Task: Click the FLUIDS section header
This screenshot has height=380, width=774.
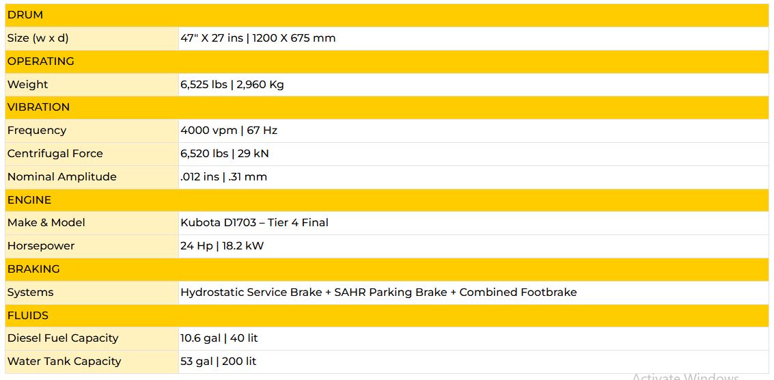Action: point(29,316)
